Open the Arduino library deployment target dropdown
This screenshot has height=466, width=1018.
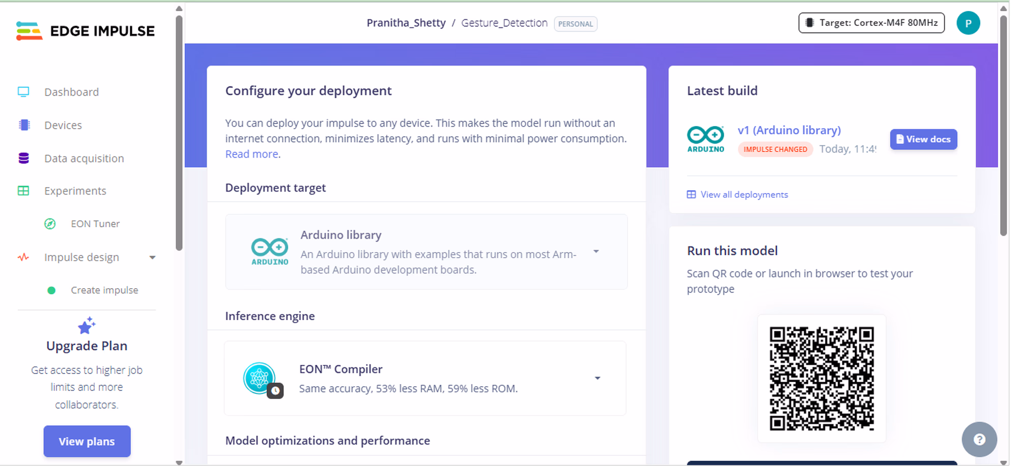(596, 252)
